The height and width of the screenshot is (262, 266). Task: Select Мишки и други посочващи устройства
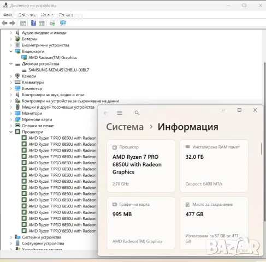58,107
